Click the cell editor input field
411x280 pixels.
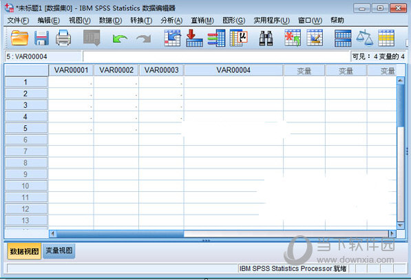[x=216, y=56]
